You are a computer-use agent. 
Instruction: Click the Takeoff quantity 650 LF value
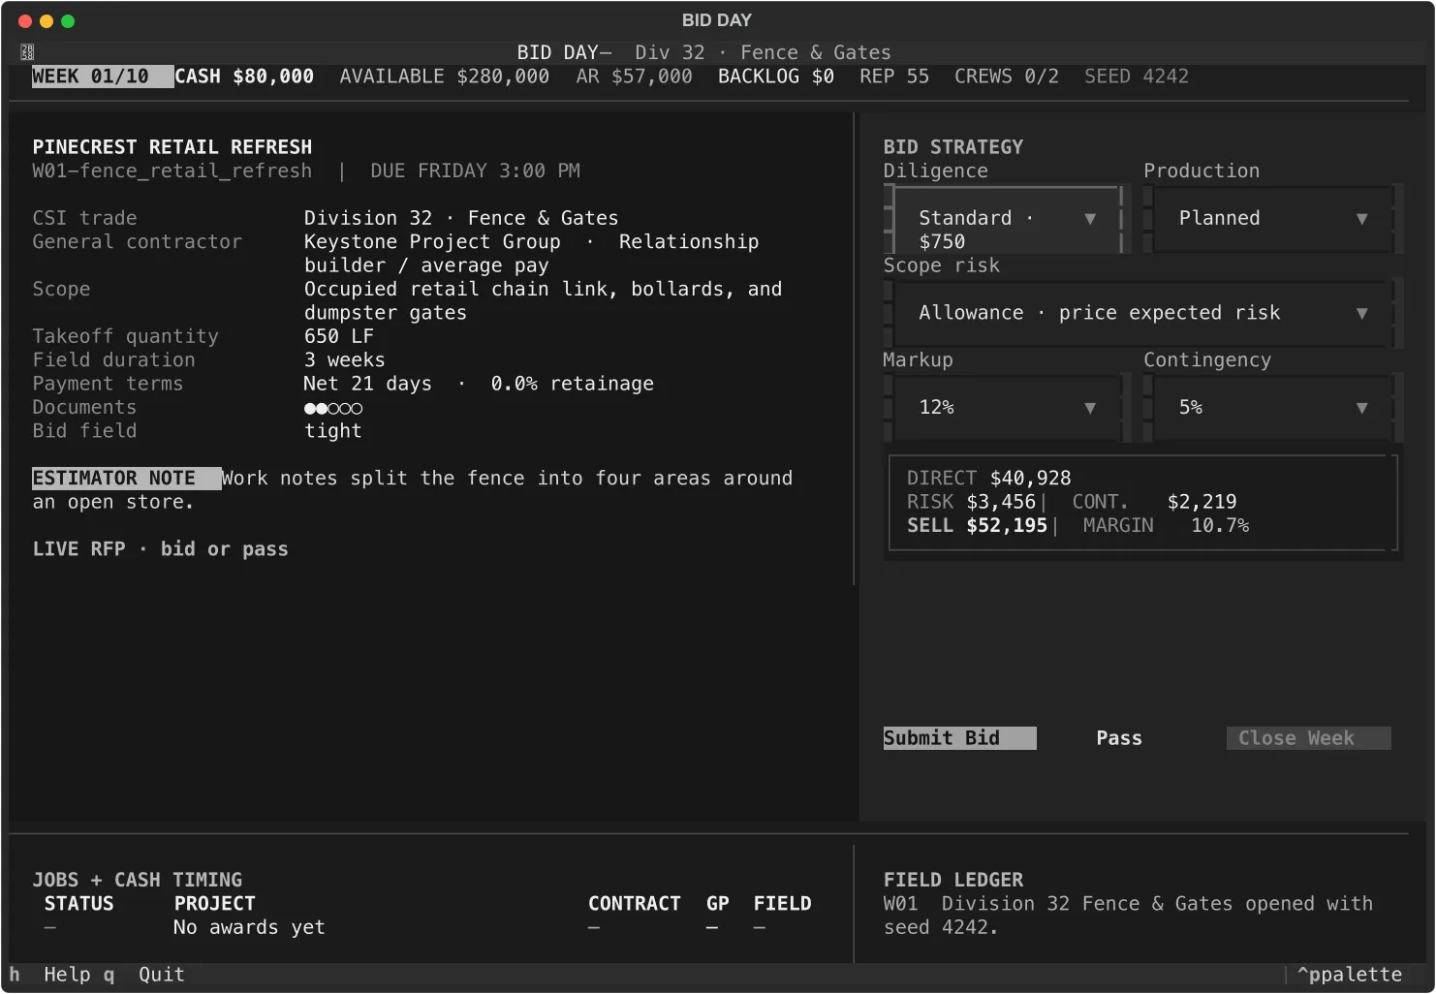point(339,336)
